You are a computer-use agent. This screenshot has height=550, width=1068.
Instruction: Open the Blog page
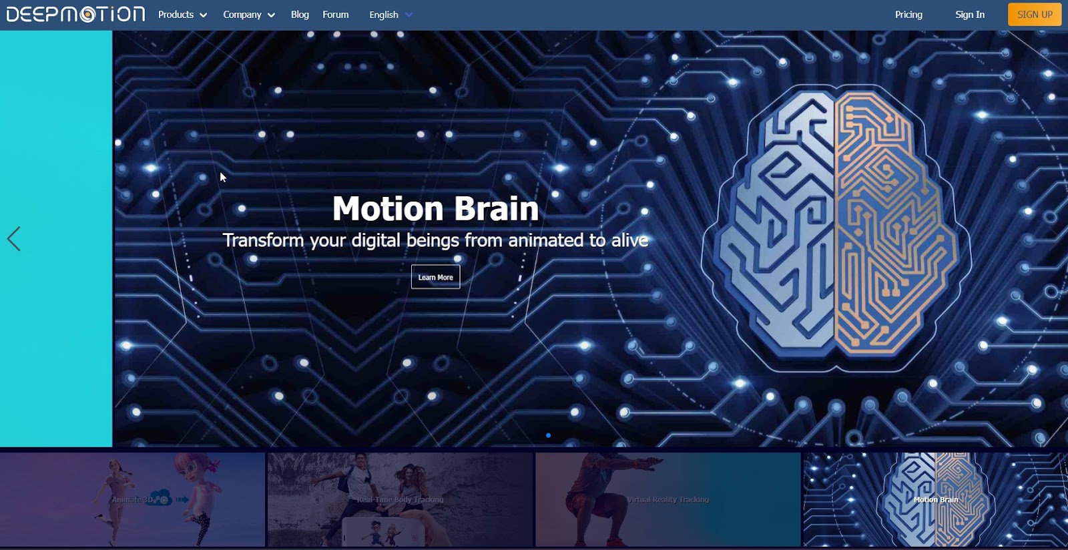click(300, 15)
